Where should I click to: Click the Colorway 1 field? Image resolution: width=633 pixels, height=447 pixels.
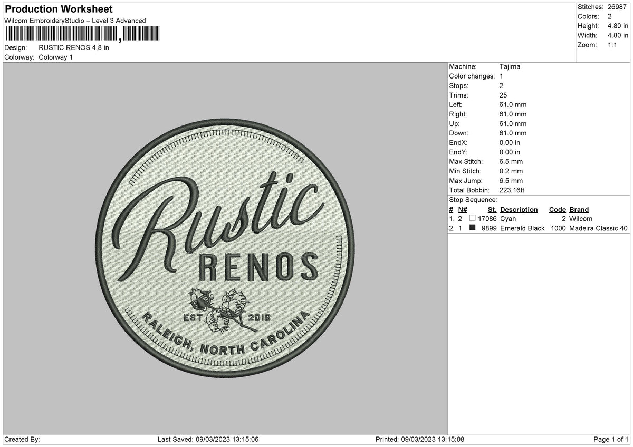coord(55,57)
